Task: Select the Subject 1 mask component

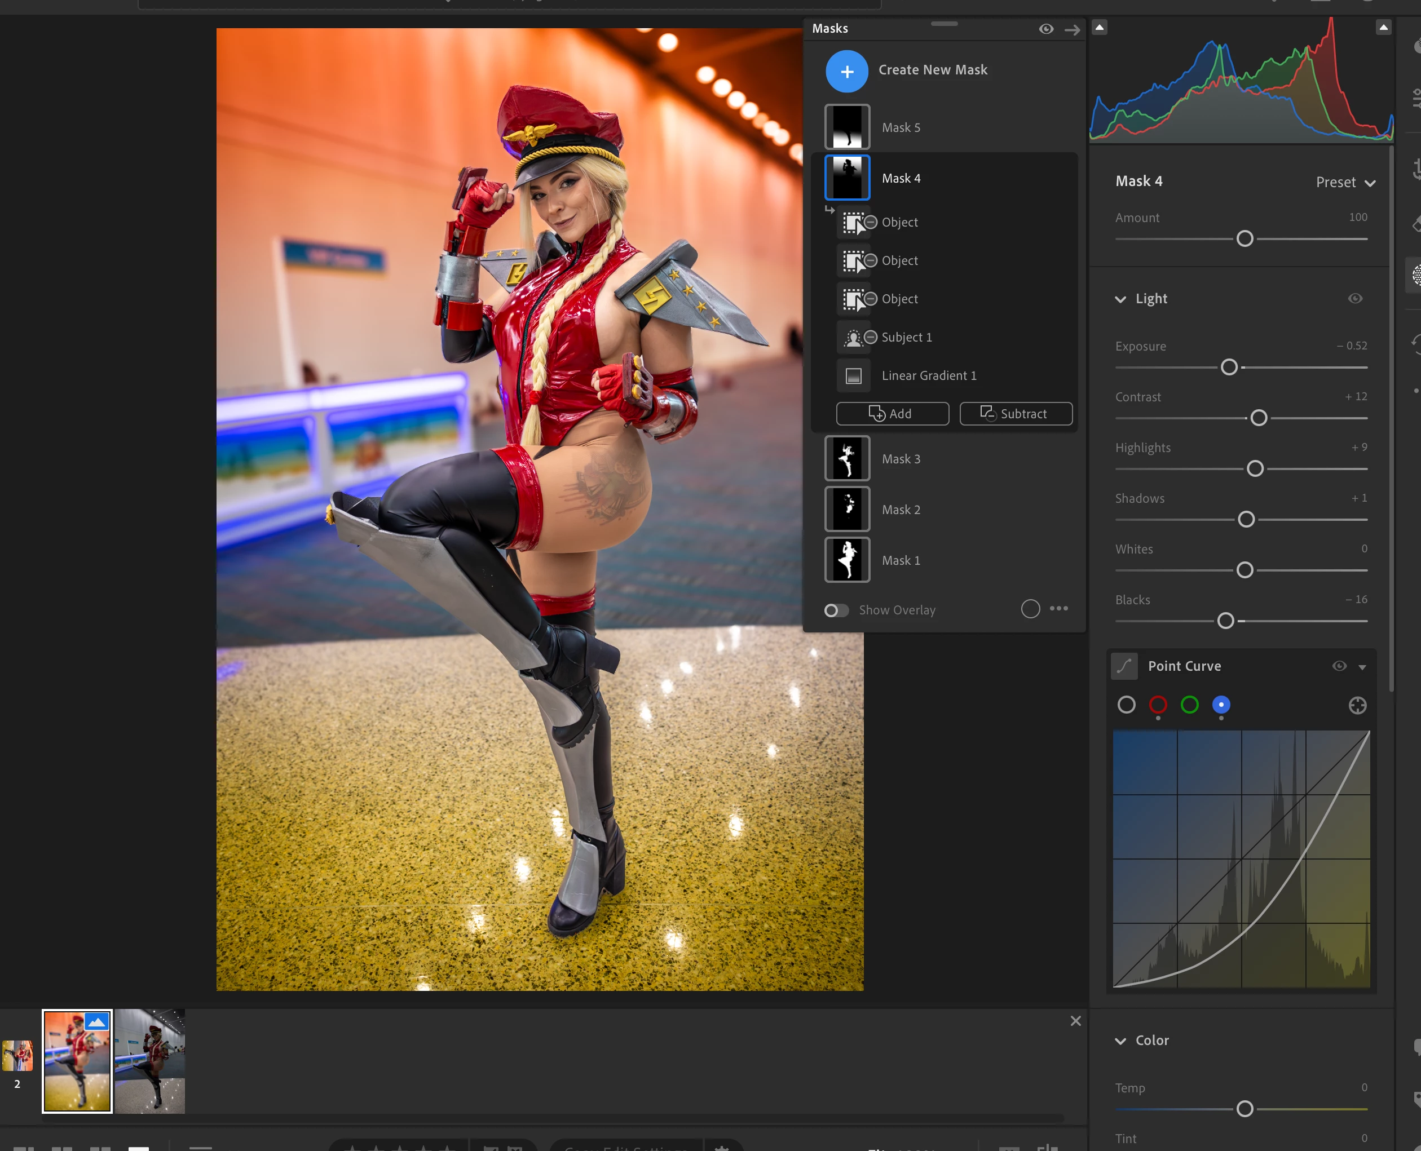Action: tap(906, 338)
